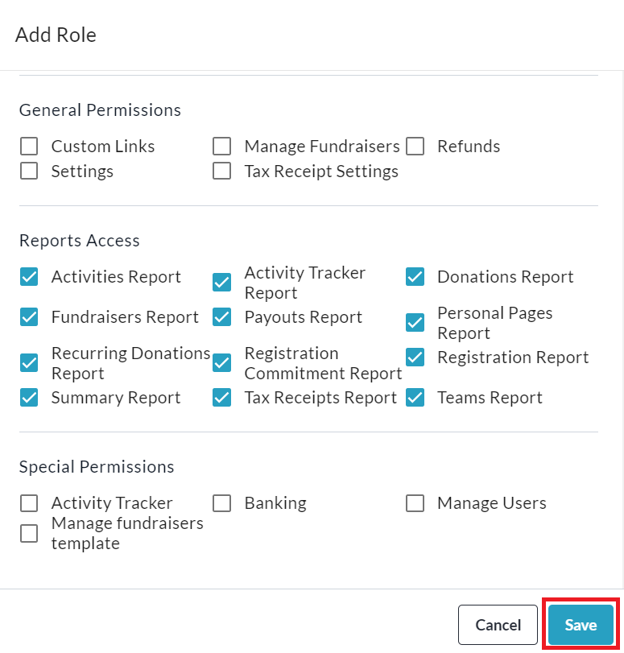The height and width of the screenshot is (653, 624).
Task: Enable Manage fundraisers template checkbox
Action: click(x=29, y=533)
